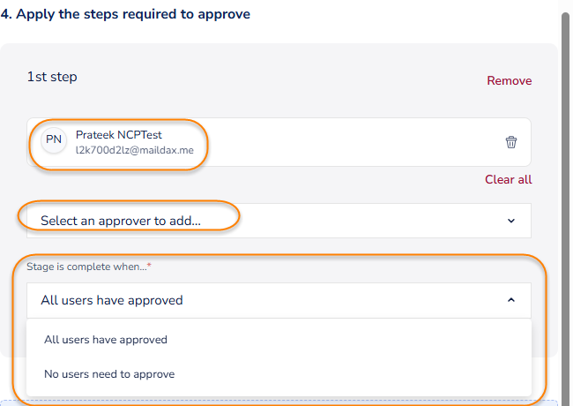Delete approver Prateek NCPTest with trash icon
Image resolution: width=588 pixels, height=406 pixels.
pos(511,142)
